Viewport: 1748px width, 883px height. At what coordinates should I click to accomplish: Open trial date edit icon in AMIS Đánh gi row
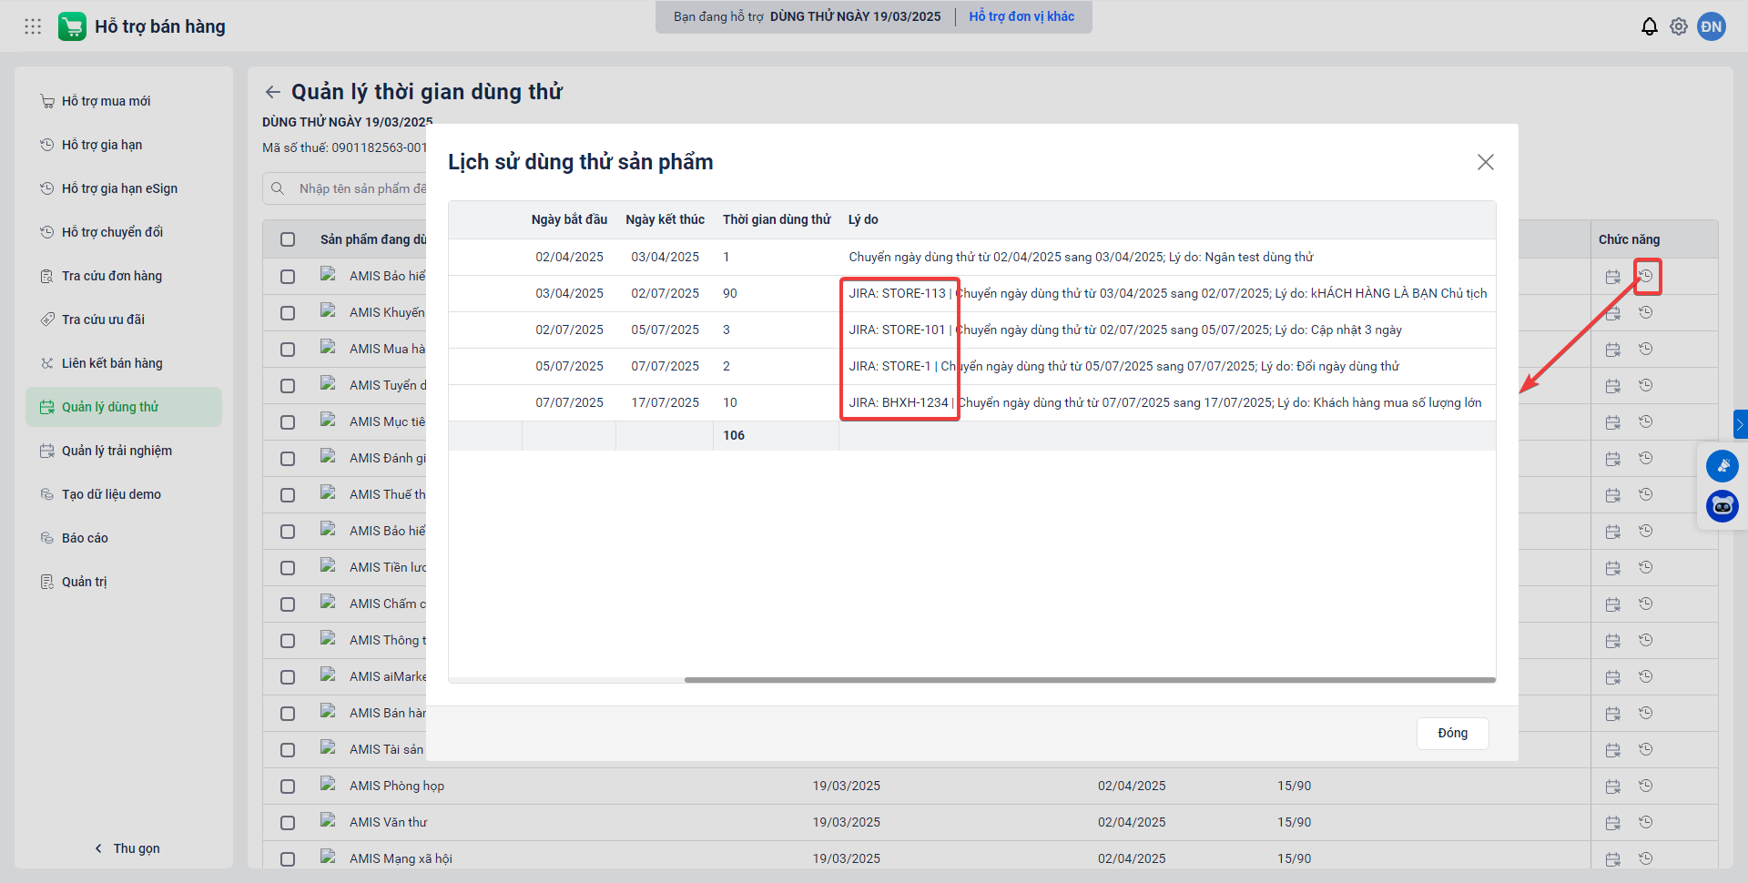coord(1613,459)
